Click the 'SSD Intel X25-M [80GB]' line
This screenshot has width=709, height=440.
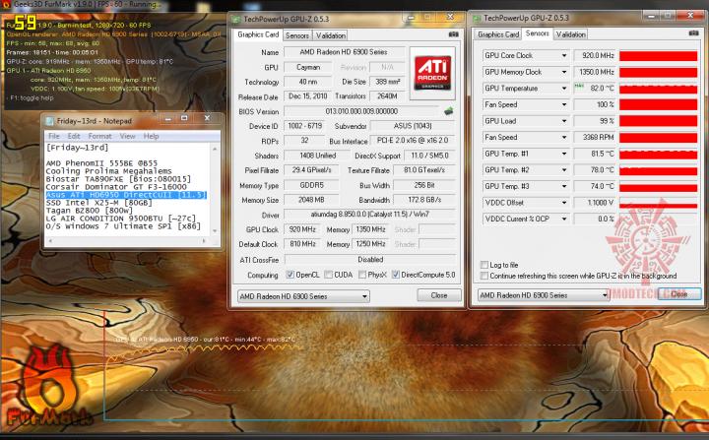(99, 203)
